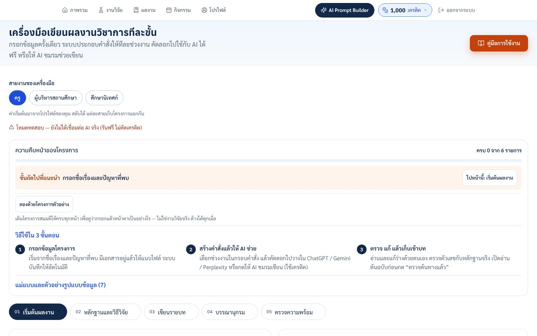
Task: Expand แม่แบบและตัวอย่างรูปแบบข้อมูล (7)
Action: 60,285
